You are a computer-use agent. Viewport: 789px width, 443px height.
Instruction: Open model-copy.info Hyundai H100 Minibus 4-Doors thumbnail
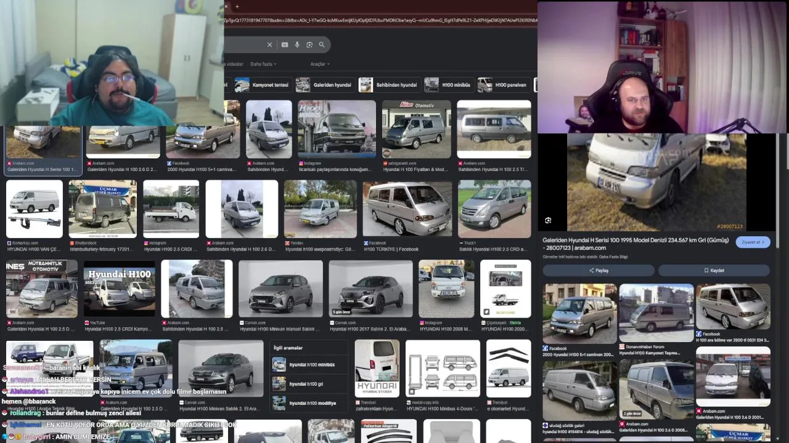[443, 368]
